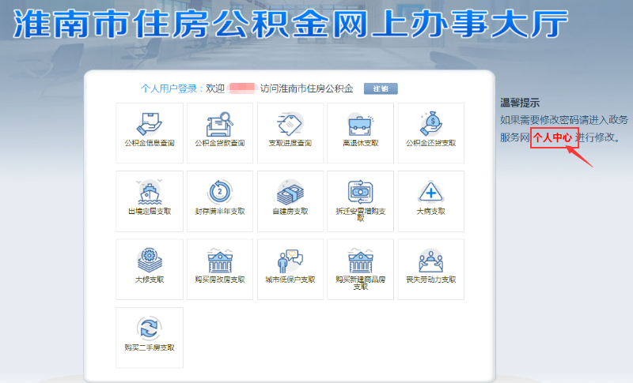633x383 pixels.
Task: Click the 注销 logout button
Action: 381,88
